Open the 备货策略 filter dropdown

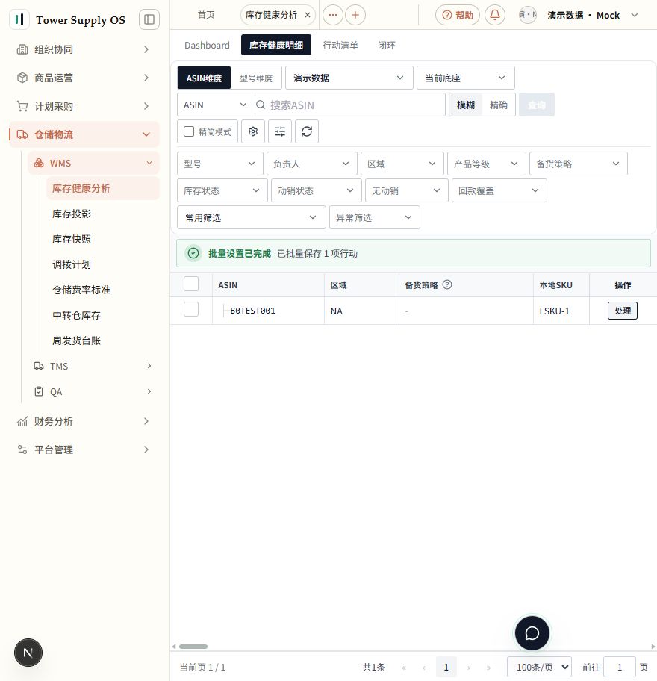click(579, 164)
